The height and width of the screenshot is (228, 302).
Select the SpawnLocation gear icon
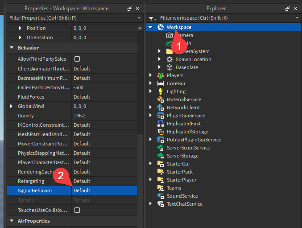(x=170, y=59)
